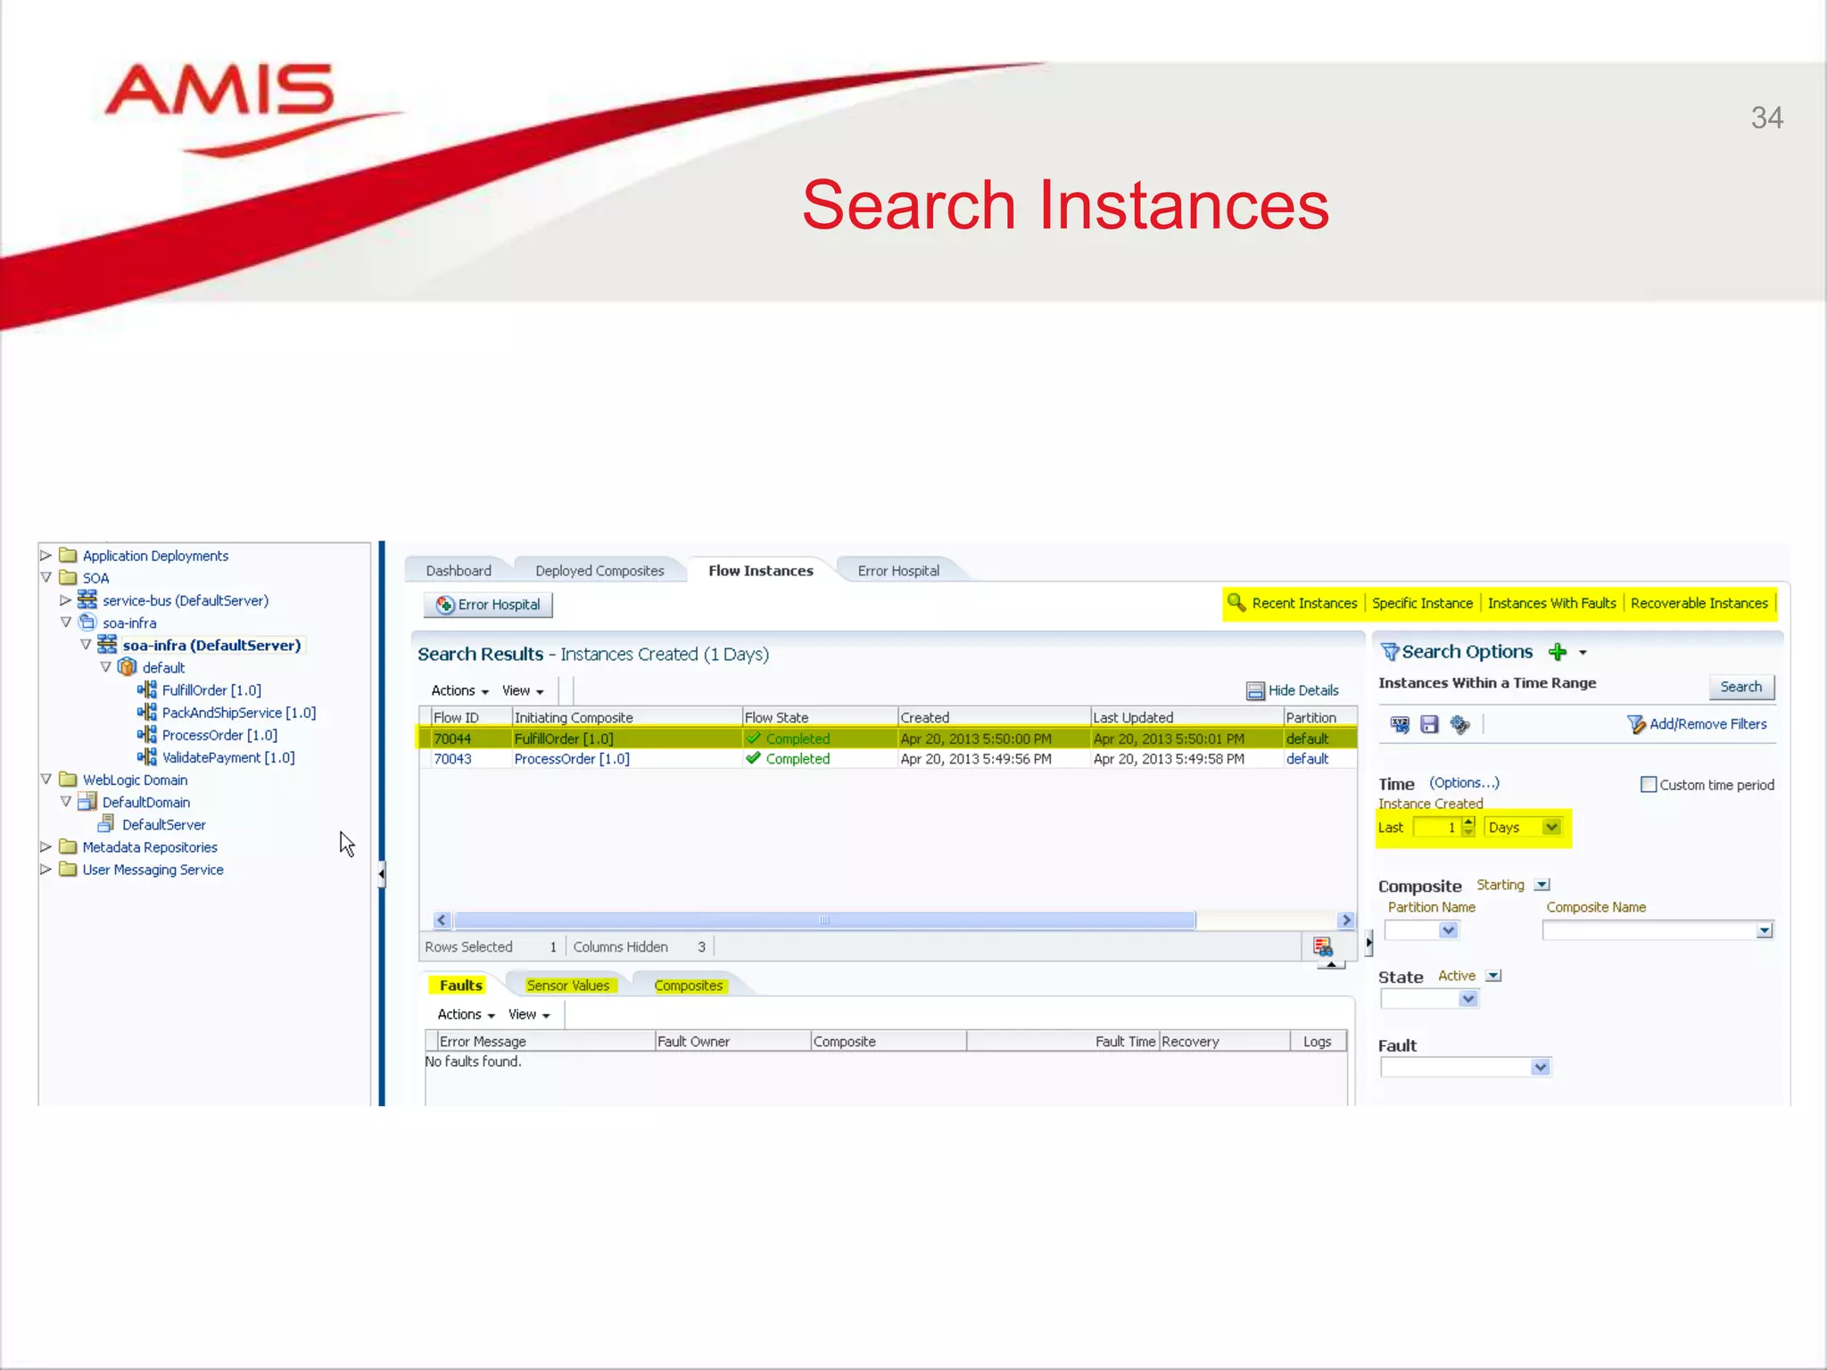This screenshot has height=1370, width=1827.
Task: Click the ProcessOrder composite icon in the tree
Action: (x=147, y=734)
